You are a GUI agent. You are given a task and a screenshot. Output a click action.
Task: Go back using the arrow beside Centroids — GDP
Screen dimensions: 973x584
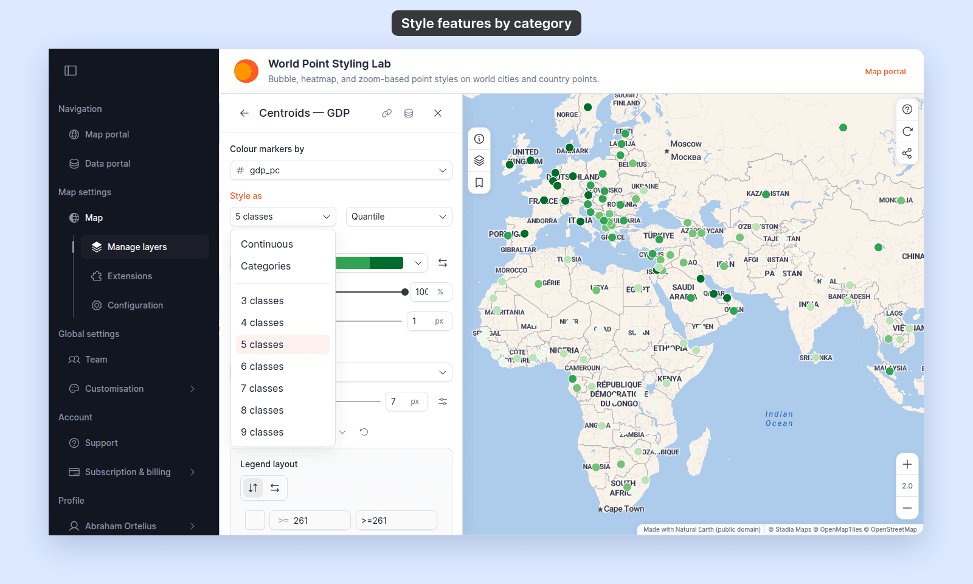click(244, 113)
